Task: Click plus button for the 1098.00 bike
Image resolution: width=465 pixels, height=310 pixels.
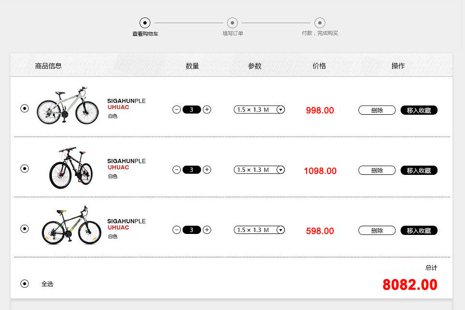Action: [207, 170]
